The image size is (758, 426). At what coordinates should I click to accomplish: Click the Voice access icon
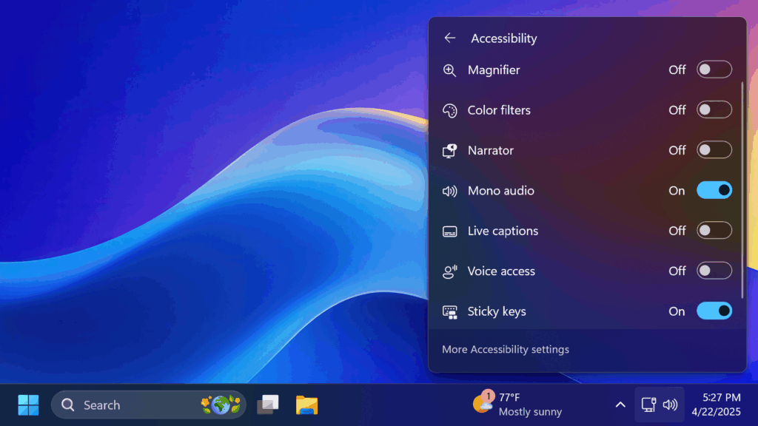pyautogui.click(x=449, y=271)
